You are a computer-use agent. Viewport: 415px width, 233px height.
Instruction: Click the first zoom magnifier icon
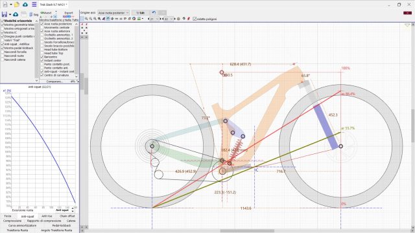pos(86,19)
